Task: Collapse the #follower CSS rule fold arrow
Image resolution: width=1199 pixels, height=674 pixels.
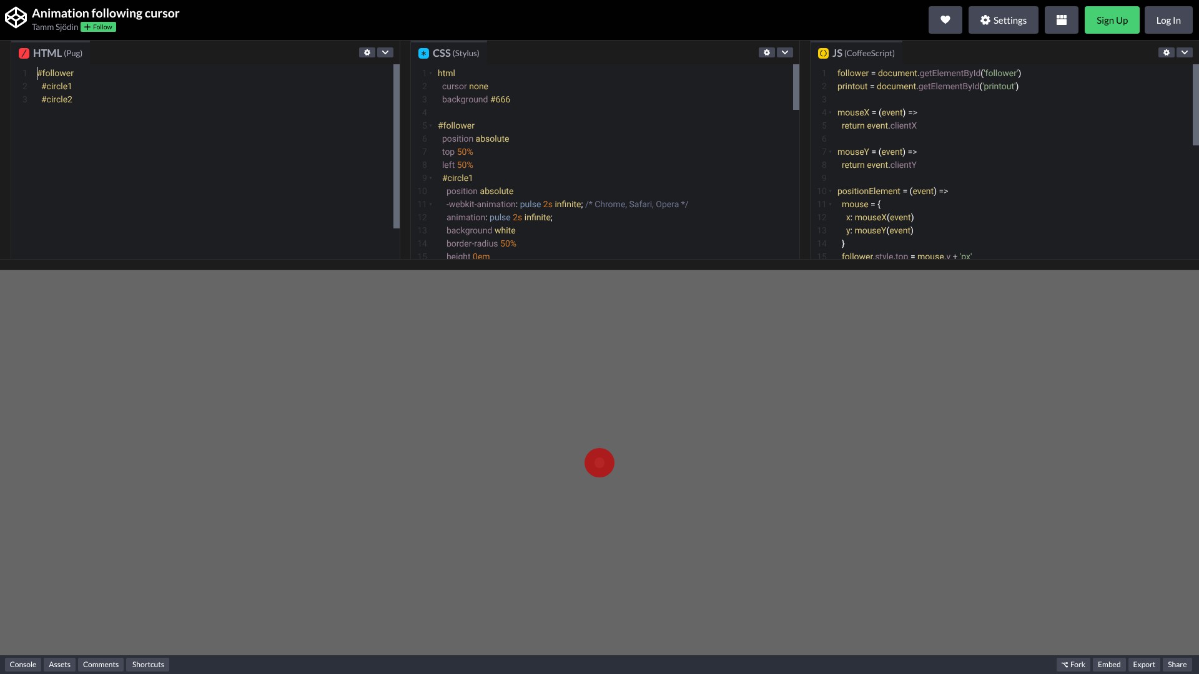Action: (x=431, y=126)
